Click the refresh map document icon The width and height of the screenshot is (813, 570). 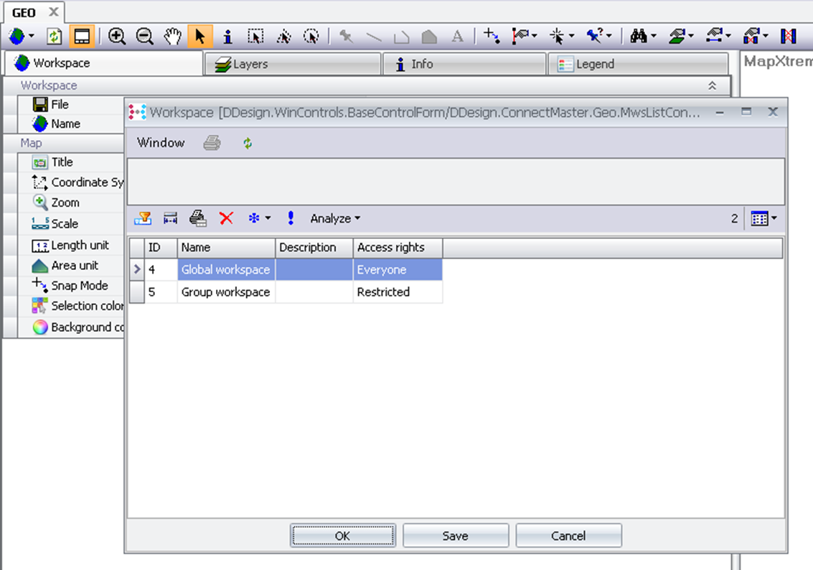pyautogui.click(x=54, y=37)
